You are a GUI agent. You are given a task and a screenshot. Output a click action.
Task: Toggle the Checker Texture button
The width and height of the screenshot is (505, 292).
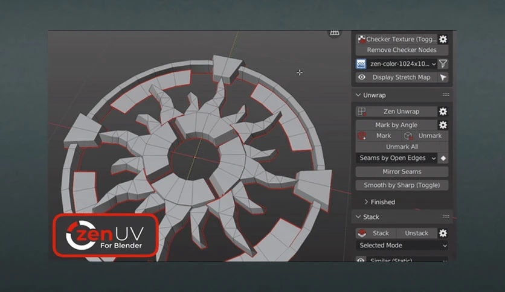coord(397,39)
